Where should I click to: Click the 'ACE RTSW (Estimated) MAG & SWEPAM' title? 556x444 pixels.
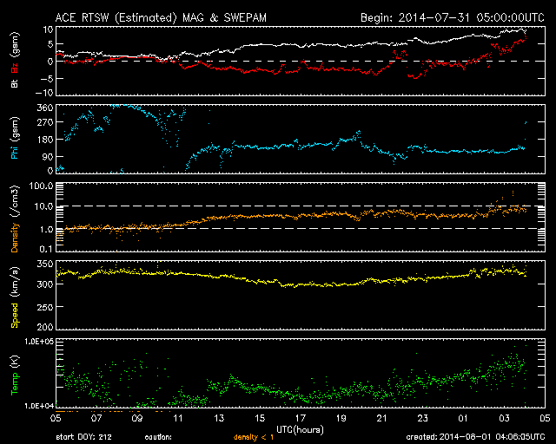[x=161, y=17]
